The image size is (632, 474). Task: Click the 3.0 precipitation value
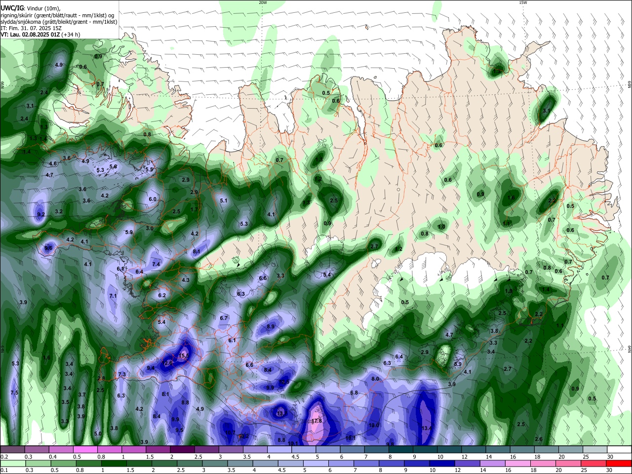(150, 229)
